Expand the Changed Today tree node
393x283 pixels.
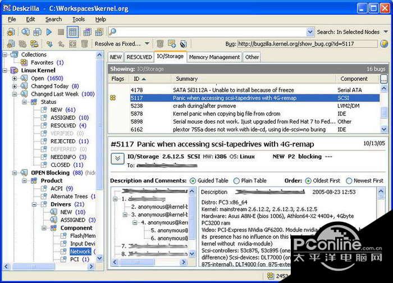(x=15, y=86)
